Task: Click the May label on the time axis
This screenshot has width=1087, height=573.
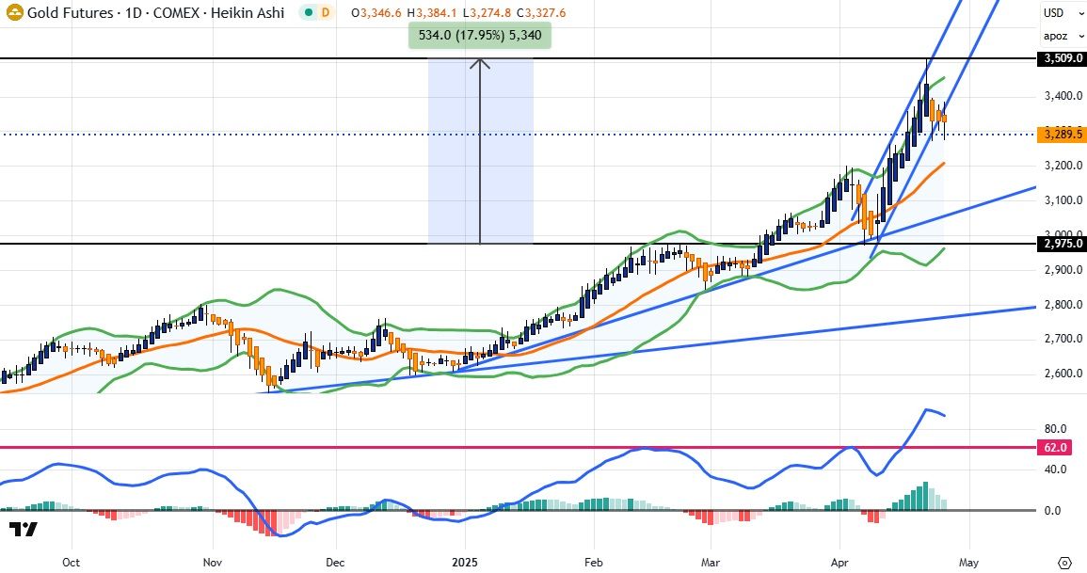Action: coord(968,562)
